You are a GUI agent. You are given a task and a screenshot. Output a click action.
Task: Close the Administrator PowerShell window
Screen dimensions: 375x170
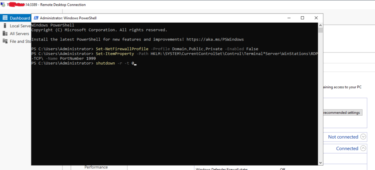[x=316, y=18]
